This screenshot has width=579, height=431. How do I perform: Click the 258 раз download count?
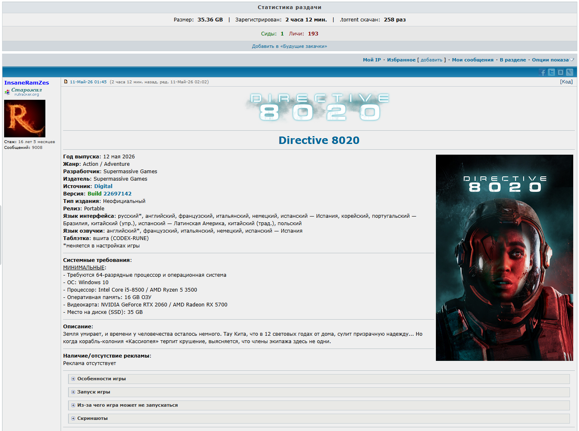point(395,20)
